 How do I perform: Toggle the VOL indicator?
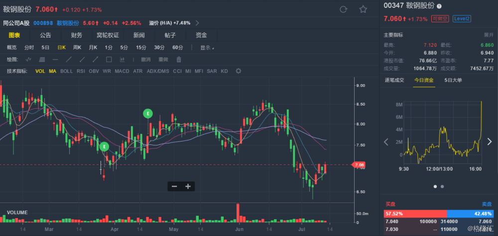coord(40,71)
